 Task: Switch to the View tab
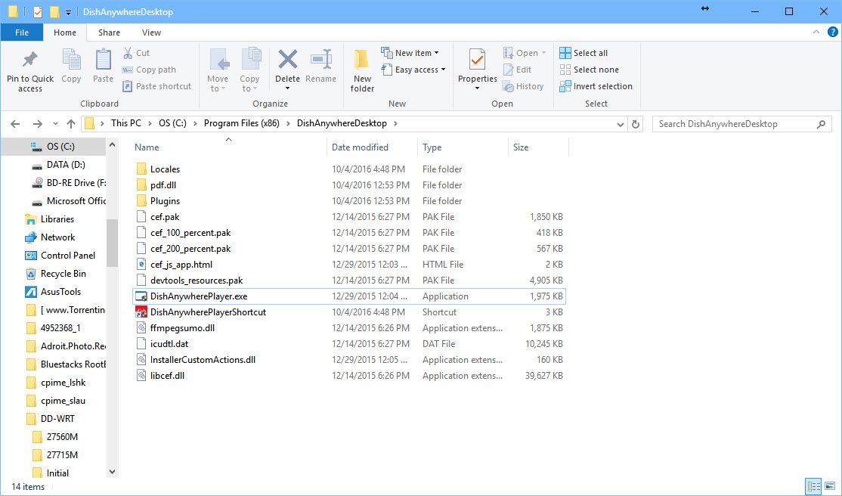[151, 33]
